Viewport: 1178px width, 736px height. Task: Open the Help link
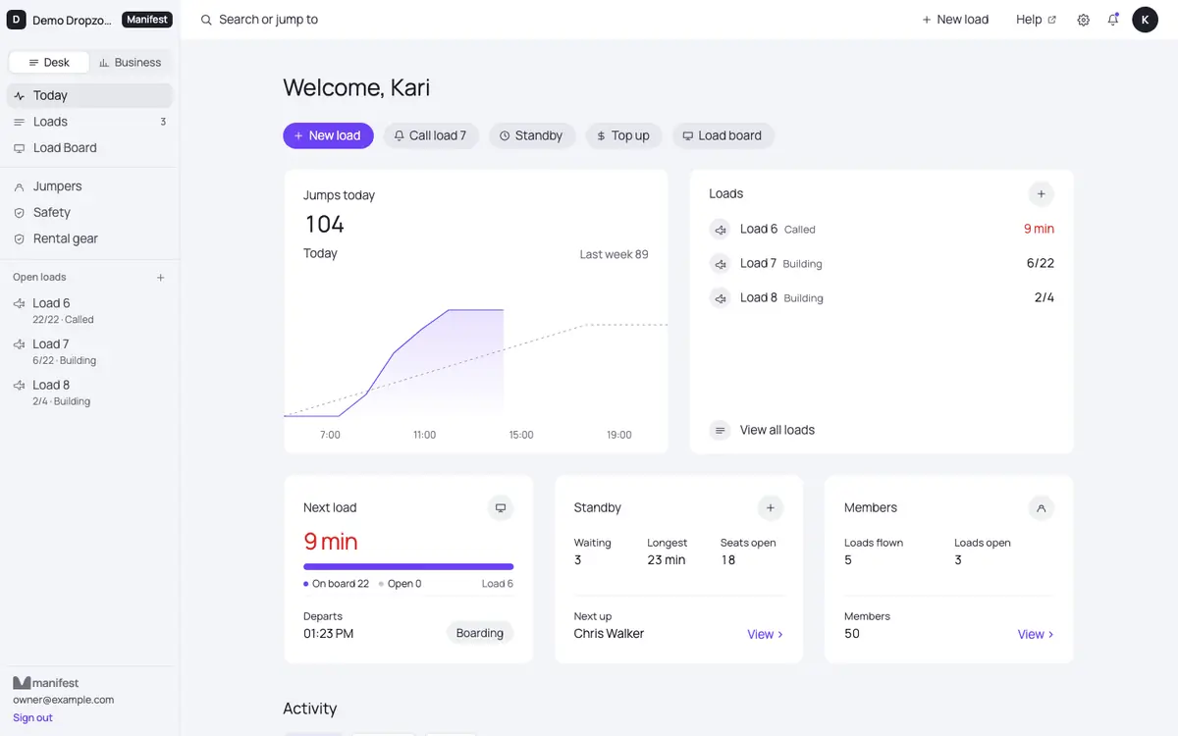pos(1036,20)
